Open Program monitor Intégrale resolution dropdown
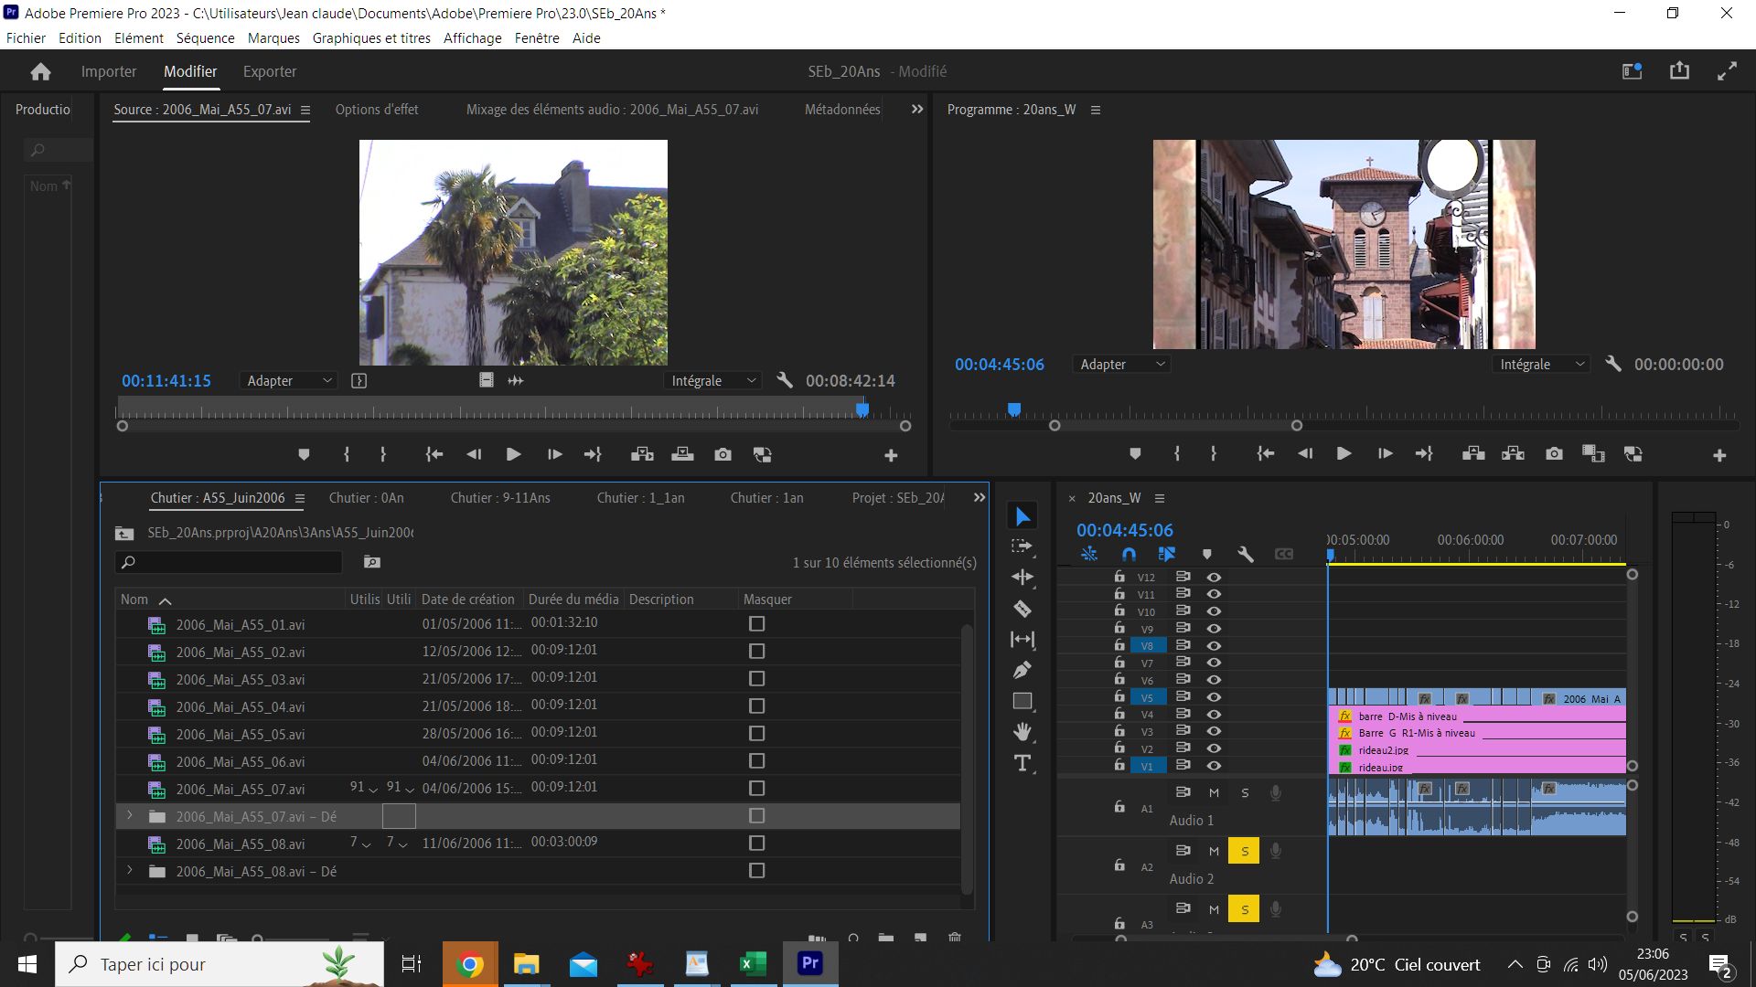1756x987 pixels. [1542, 364]
